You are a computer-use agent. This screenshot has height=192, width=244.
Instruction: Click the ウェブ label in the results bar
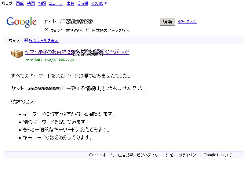(x=14, y=41)
